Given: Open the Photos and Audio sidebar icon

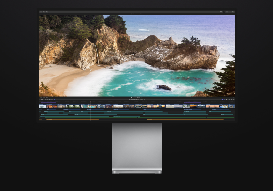Looking at the screenshot, I should click(x=44, y=12).
